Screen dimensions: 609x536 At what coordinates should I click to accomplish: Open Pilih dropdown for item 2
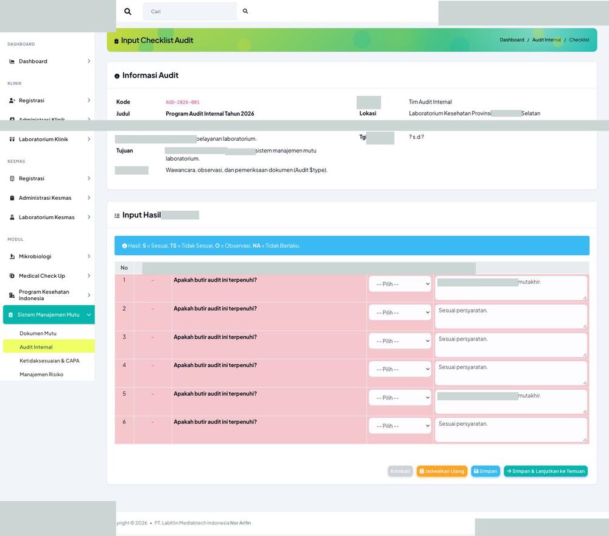[x=400, y=312]
